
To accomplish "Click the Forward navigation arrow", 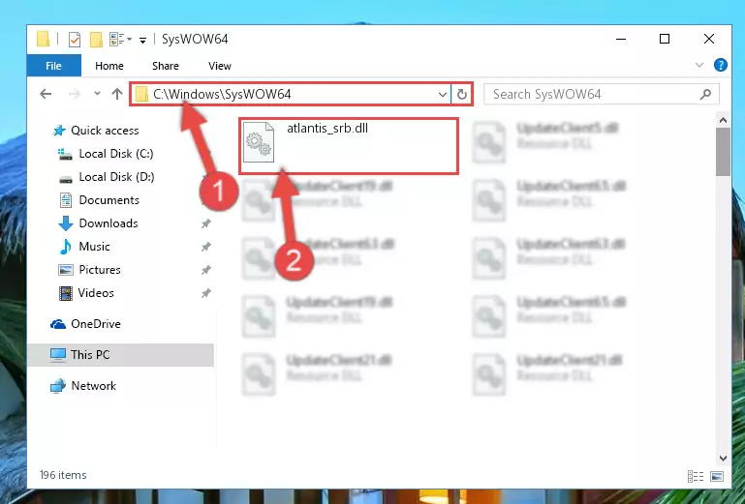I will tap(75, 94).
